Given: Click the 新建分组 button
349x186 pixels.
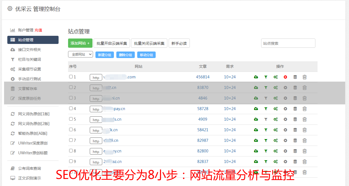Looking at the screenshot, I should [104, 55].
